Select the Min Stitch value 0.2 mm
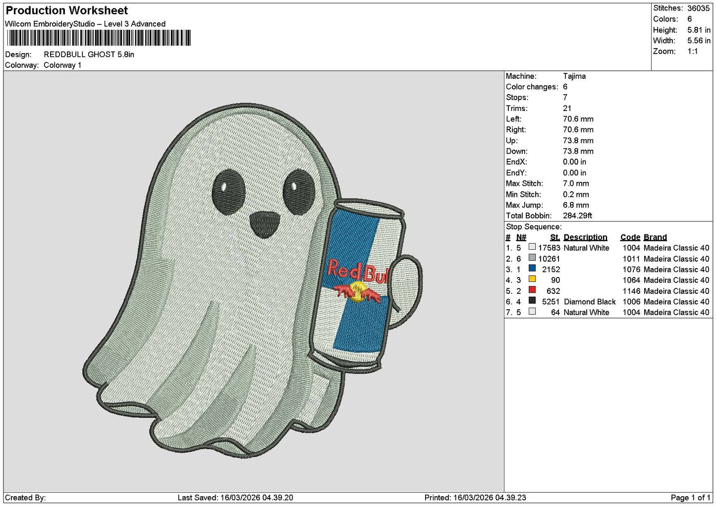This screenshot has height=506, width=716. [x=576, y=195]
